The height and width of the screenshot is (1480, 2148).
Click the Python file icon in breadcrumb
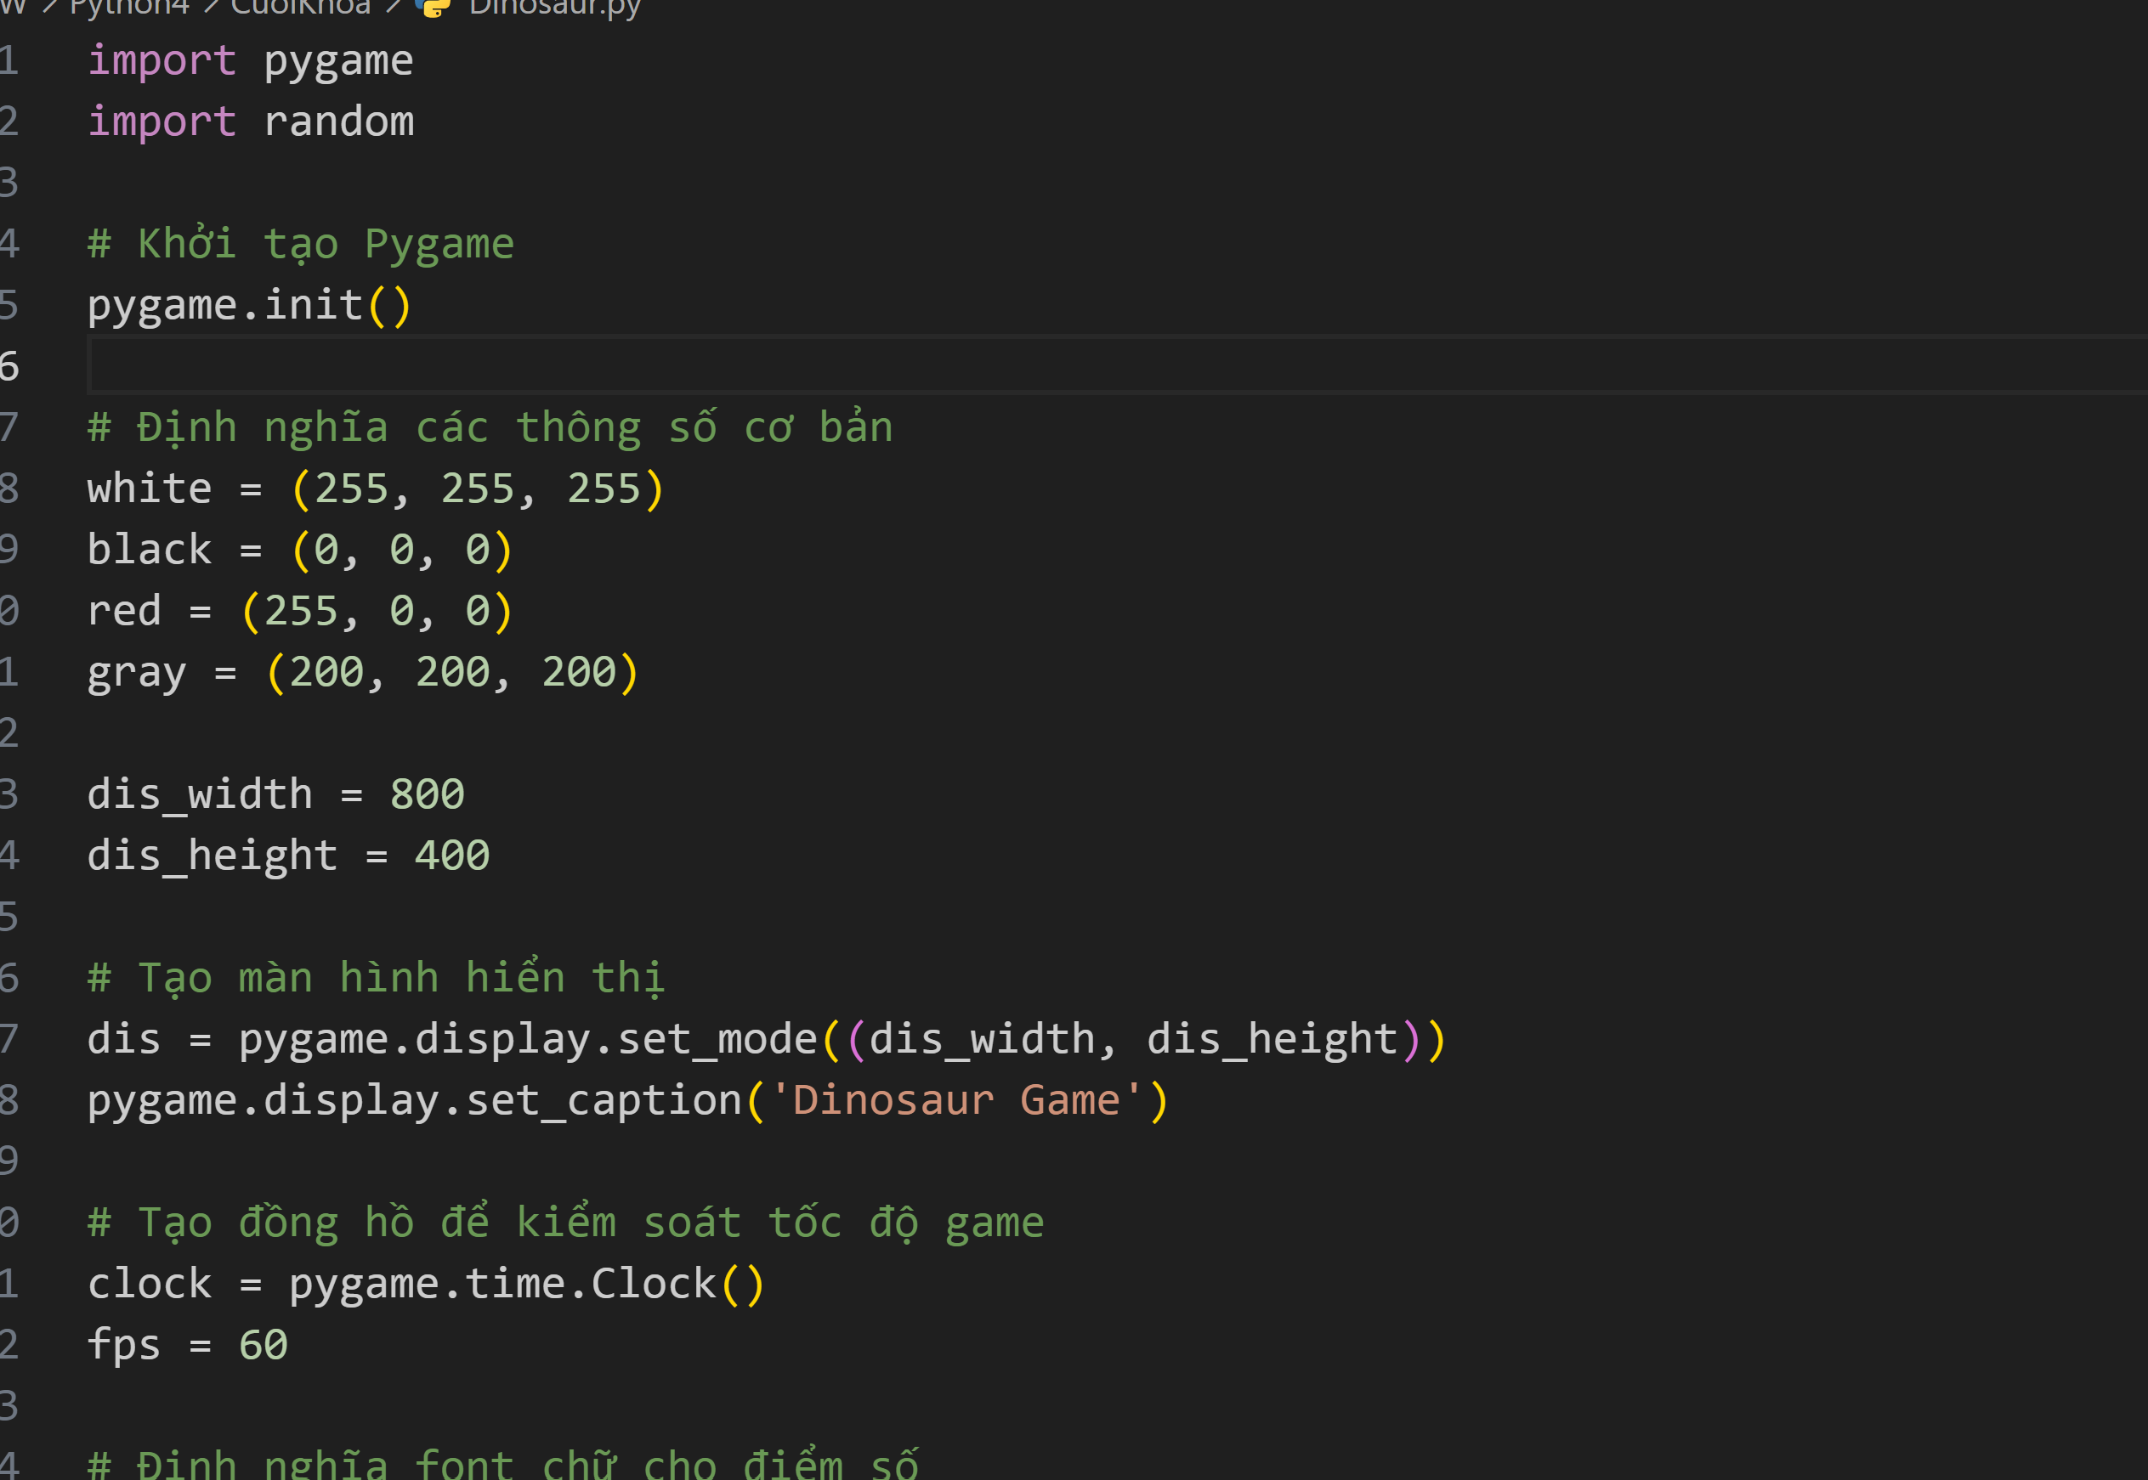pyautogui.click(x=434, y=8)
